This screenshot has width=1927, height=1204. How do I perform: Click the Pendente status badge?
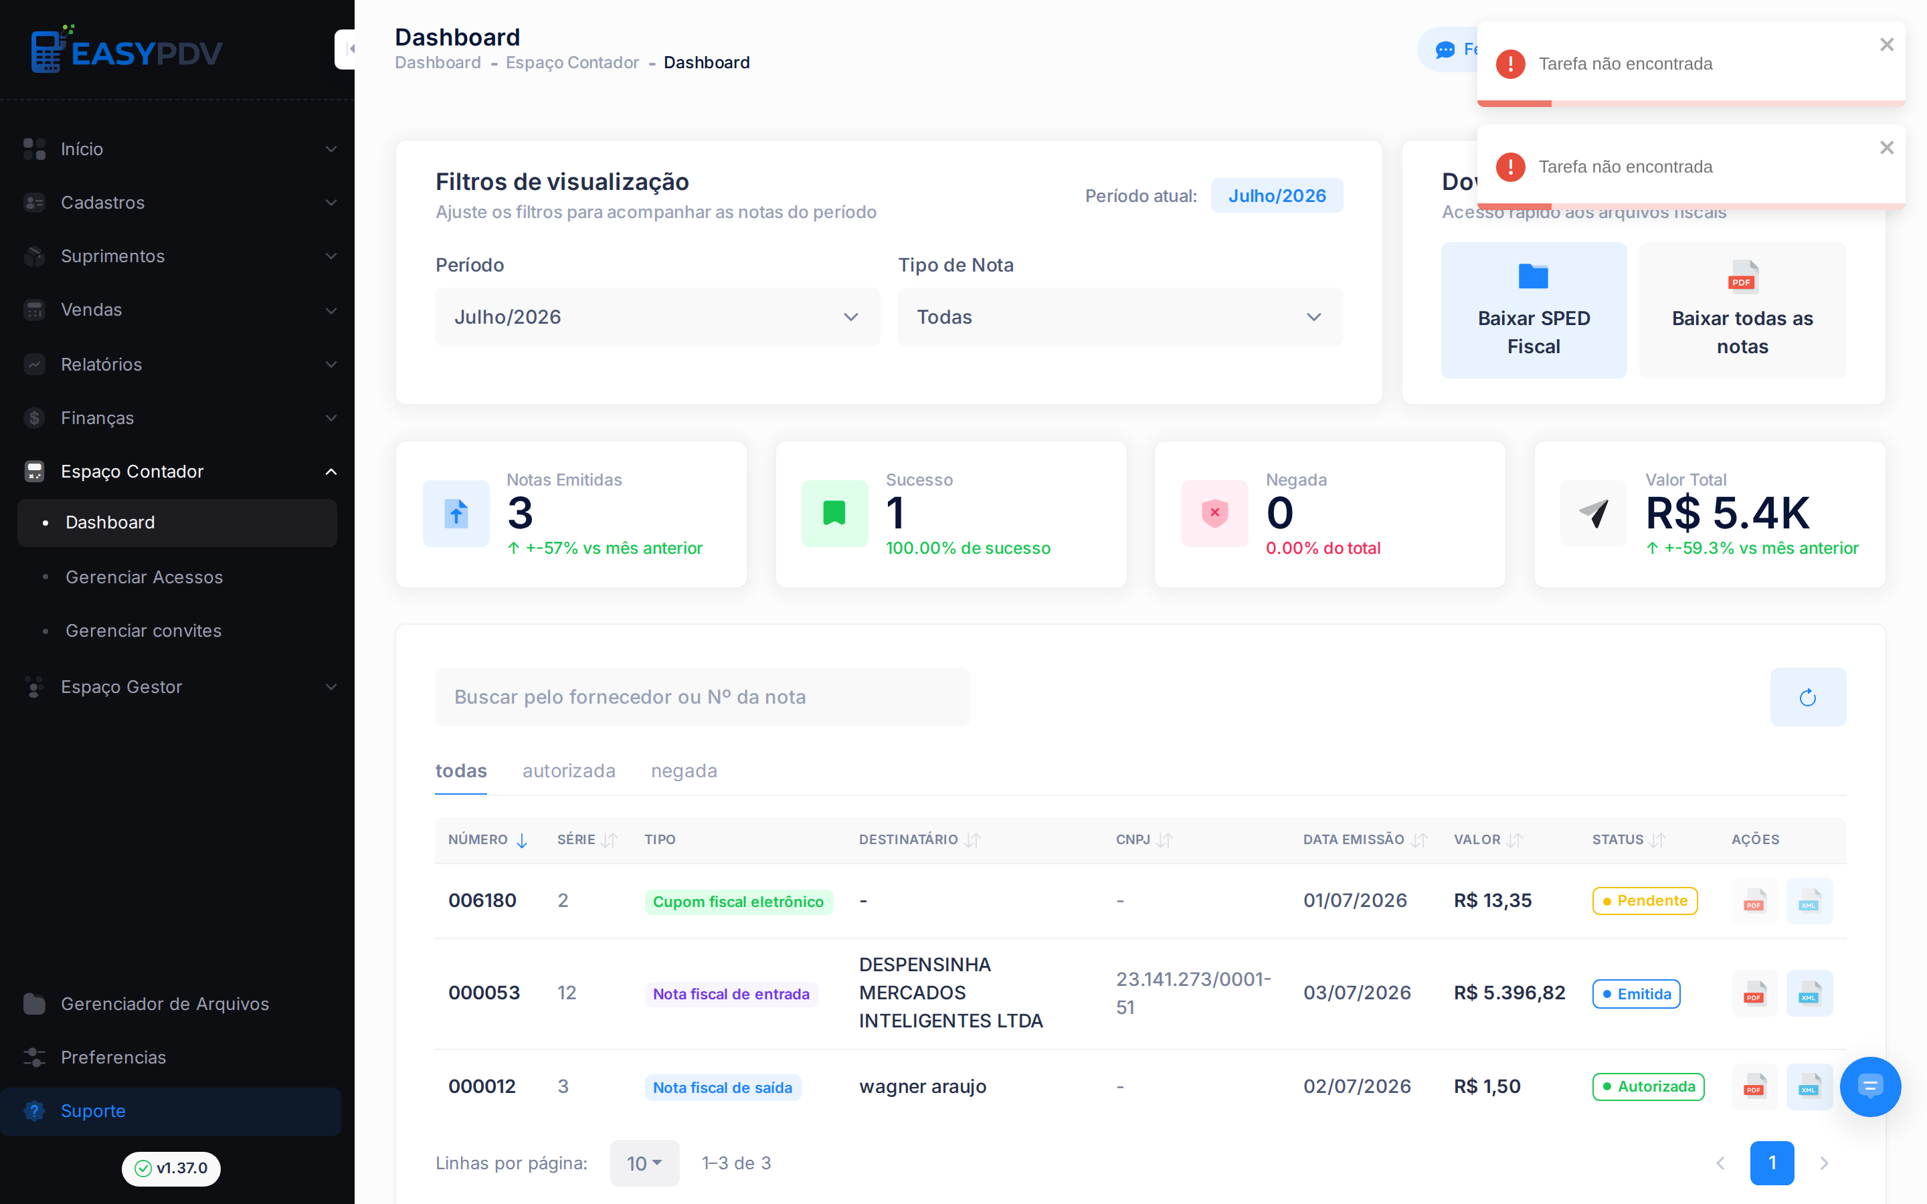(1645, 900)
